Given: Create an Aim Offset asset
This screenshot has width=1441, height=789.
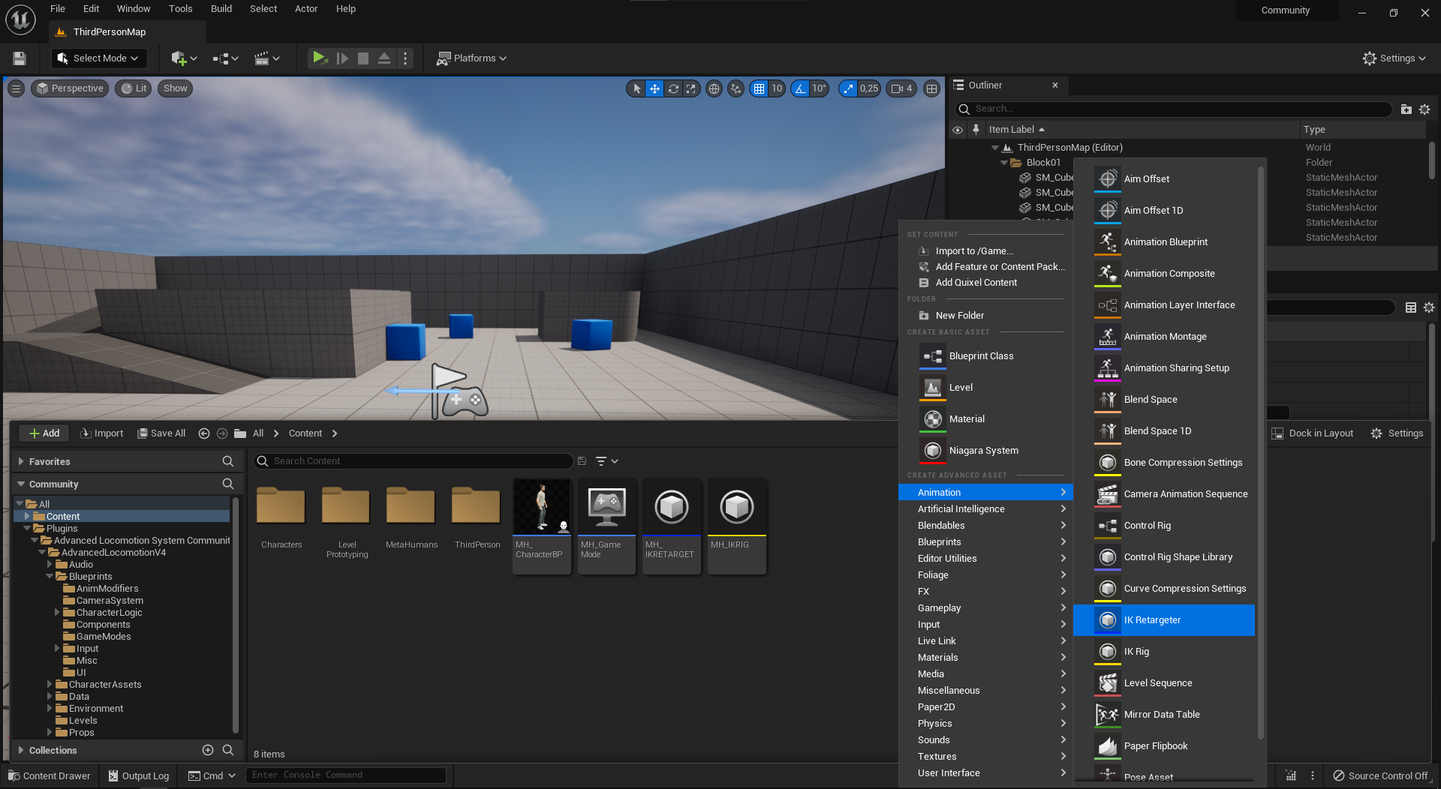Looking at the screenshot, I should tap(1164, 179).
